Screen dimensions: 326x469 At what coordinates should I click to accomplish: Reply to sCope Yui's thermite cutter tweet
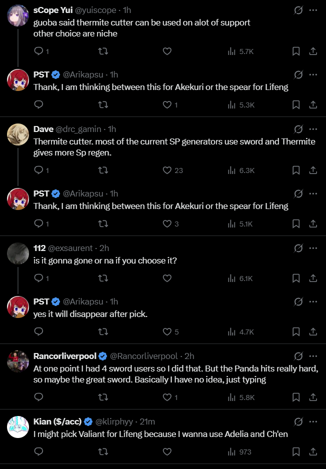pos(39,51)
